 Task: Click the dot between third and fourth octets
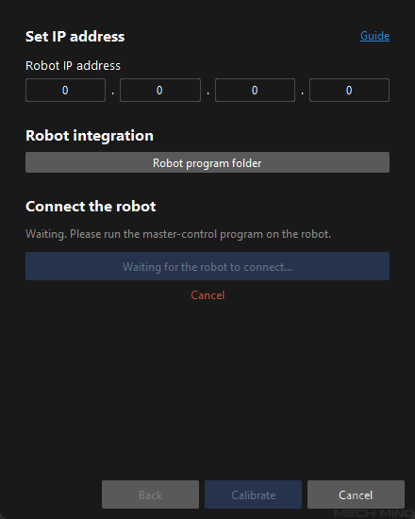tap(302, 93)
